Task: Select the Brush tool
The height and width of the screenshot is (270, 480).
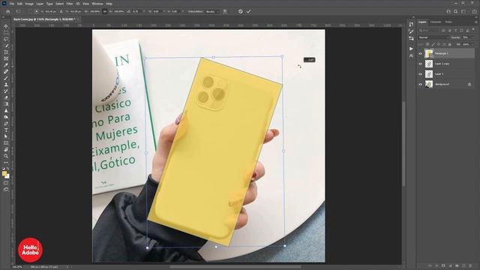Action: point(6,78)
